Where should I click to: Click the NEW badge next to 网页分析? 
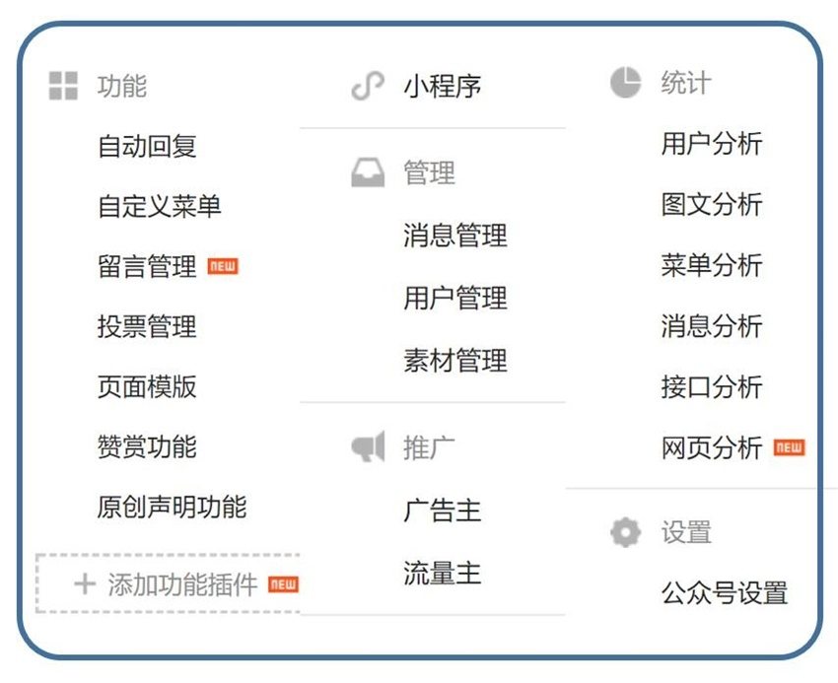[x=790, y=447]
